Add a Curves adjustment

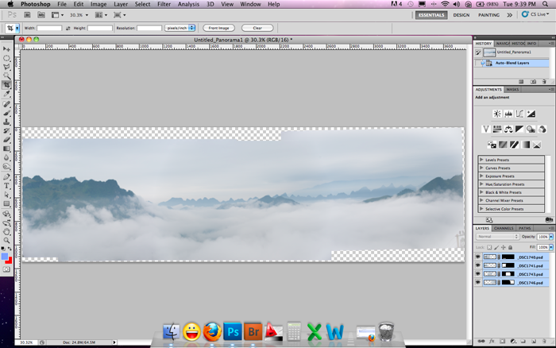click(521, 114)
